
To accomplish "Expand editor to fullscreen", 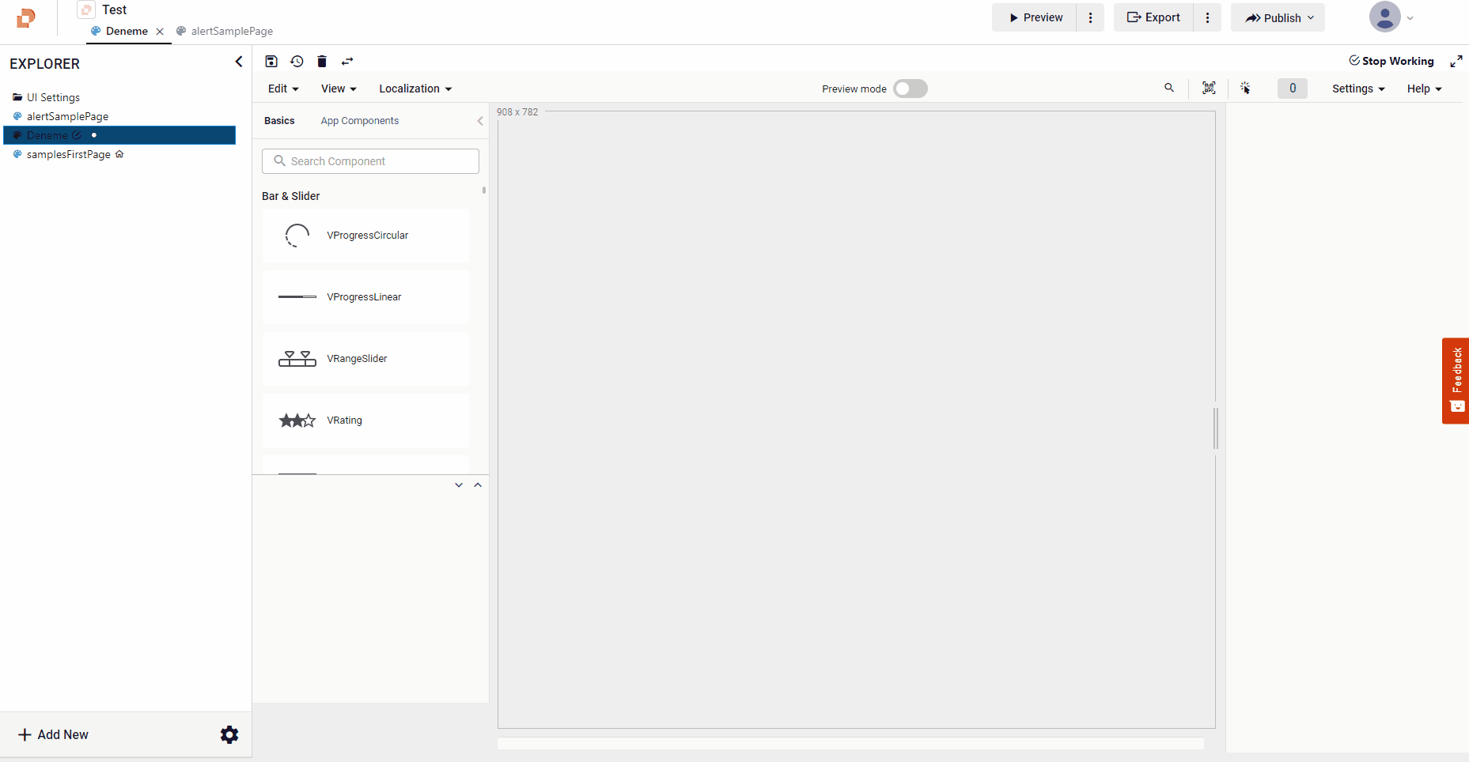I will (x=1456, y=62).
